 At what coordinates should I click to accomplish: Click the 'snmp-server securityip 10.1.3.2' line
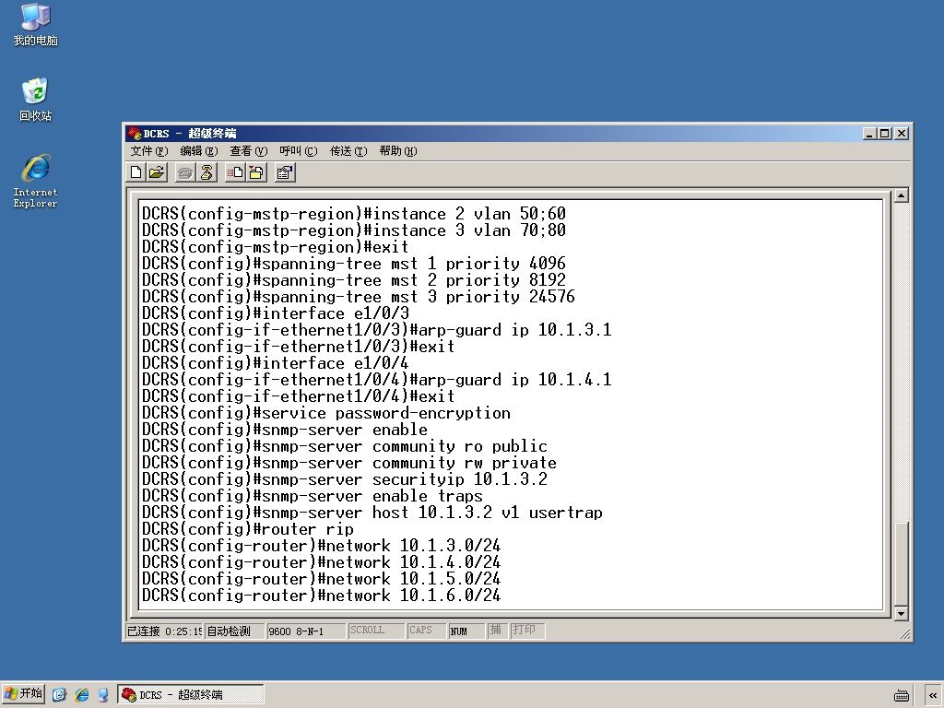(x=345, y=479)
